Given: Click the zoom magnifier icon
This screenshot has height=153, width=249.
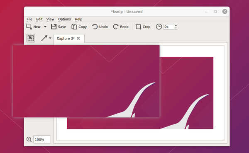Looking at the screenshot, I should [29, 139].
